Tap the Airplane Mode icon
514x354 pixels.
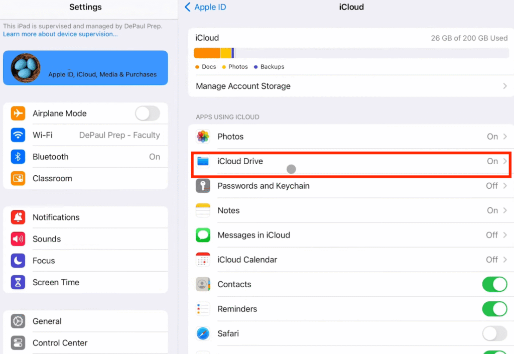tap(18, 113)
